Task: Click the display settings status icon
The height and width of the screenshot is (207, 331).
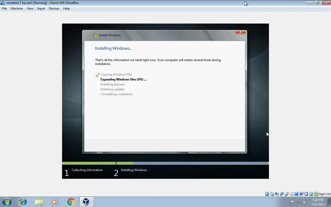Action: point(297,194)
